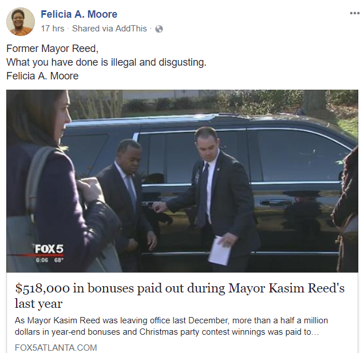
Task: Click Felicia A. Moore's round profile picture
Action: coord(21,22)
